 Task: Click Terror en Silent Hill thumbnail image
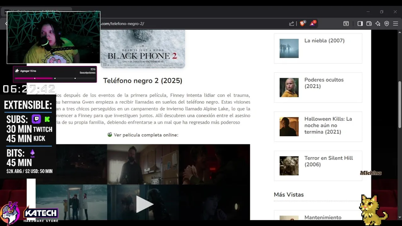(289, 166)
